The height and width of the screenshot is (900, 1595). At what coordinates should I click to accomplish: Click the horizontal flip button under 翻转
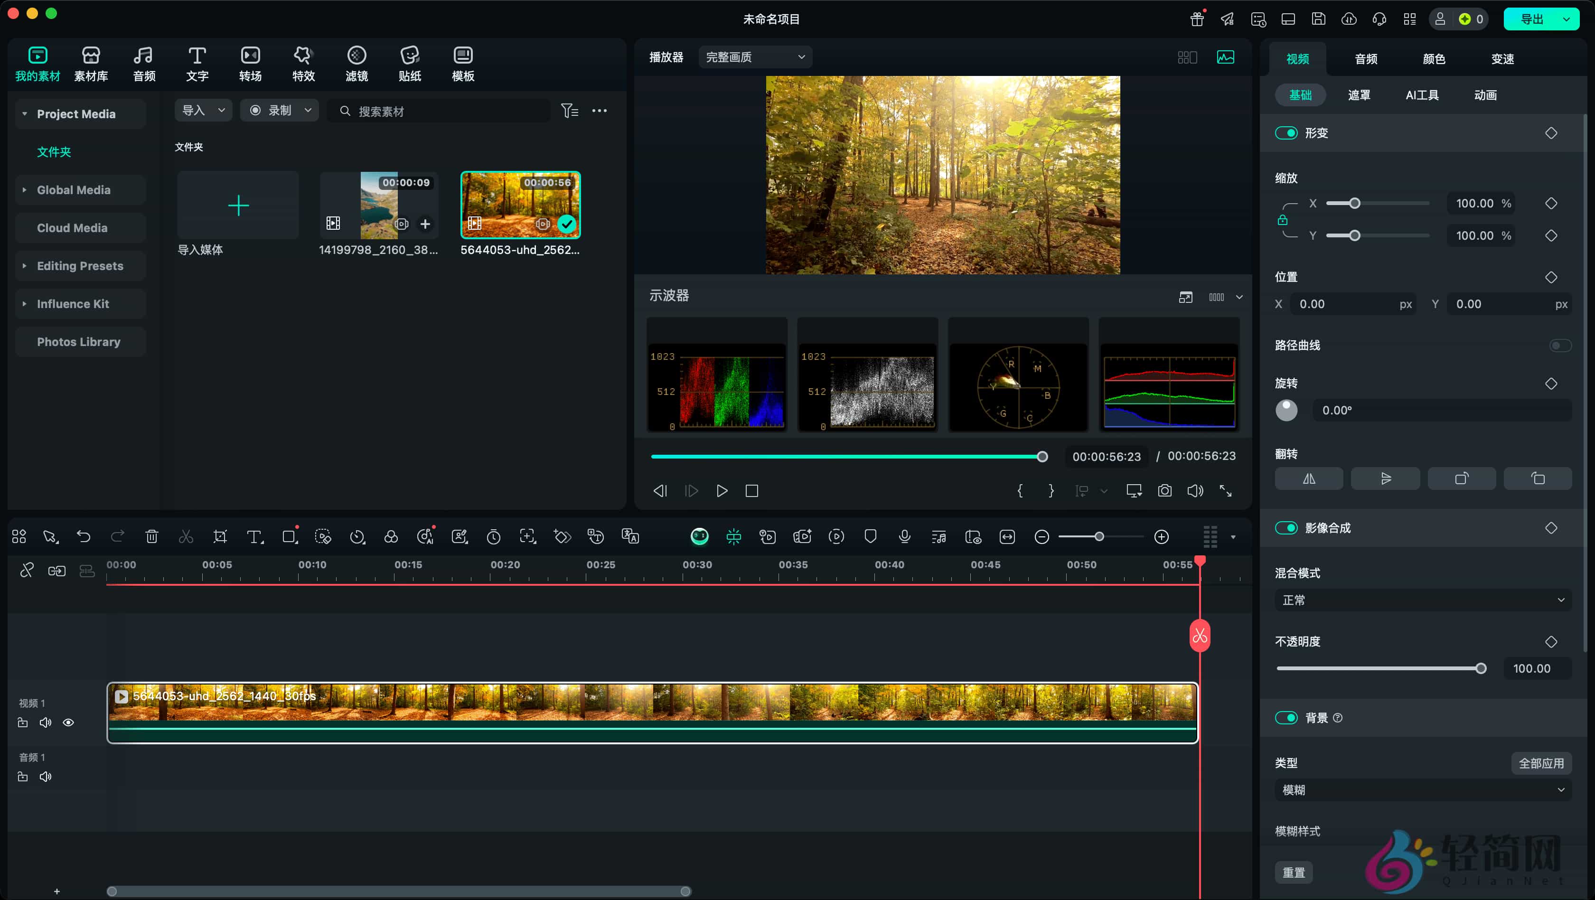coord(1308,478)
